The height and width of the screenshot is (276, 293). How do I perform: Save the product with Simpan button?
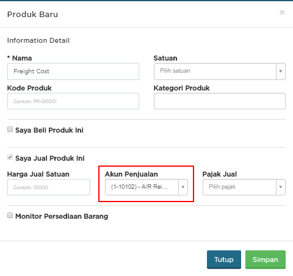266,260
